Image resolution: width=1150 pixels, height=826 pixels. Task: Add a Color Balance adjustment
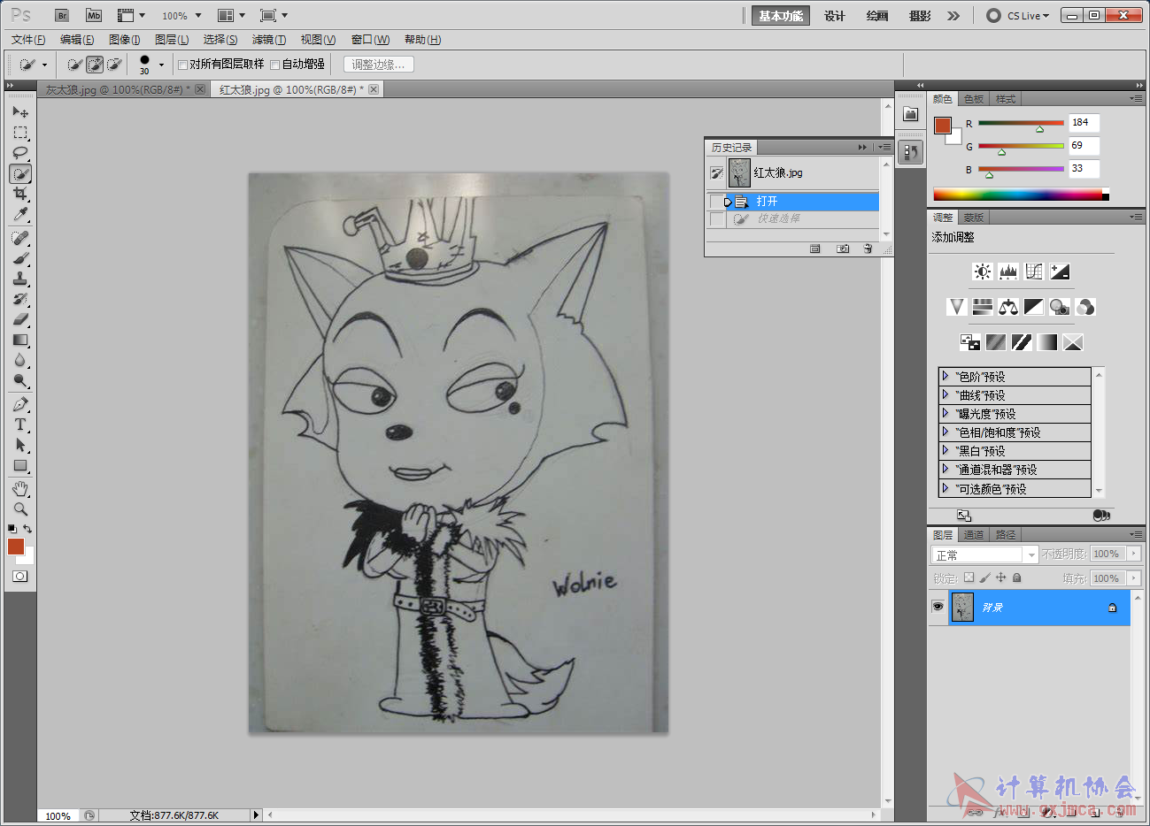tap(1008, 307)
